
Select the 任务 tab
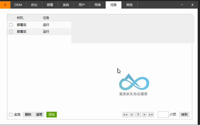click(114, 5)
